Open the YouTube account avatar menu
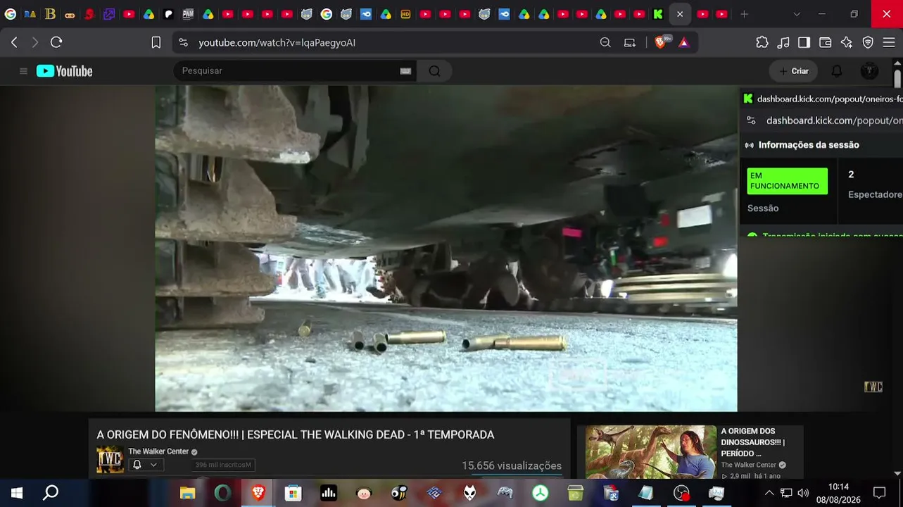 pos(869,71)
